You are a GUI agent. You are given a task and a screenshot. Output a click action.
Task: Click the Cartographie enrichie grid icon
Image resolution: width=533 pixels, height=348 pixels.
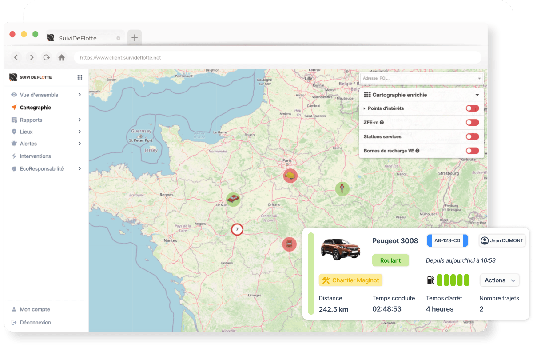tap(367, 95)
